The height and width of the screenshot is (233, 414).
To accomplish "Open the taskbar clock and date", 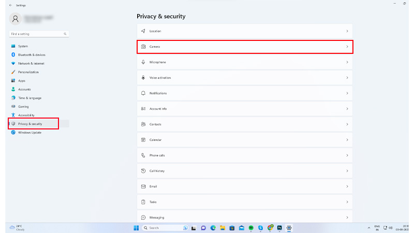I will pos(402,228).
